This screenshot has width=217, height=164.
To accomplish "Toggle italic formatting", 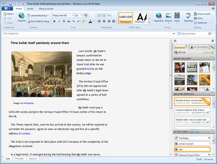I will coord(59,21).
